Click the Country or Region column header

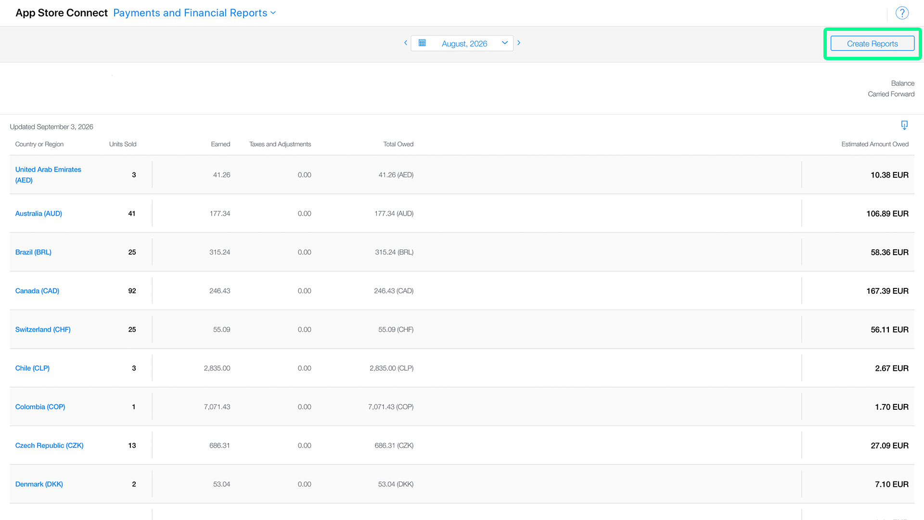pos(39,144)
